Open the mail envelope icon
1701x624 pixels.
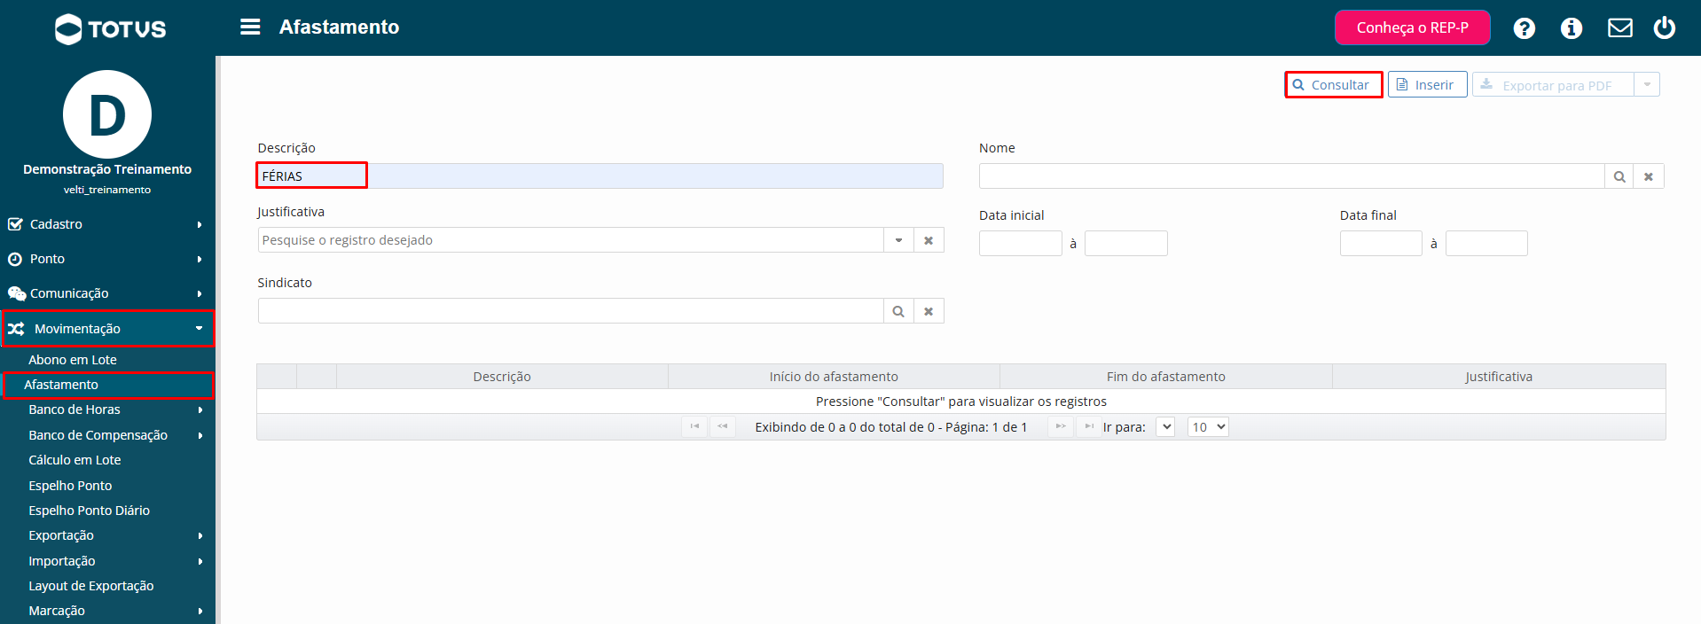[1619, 28]
